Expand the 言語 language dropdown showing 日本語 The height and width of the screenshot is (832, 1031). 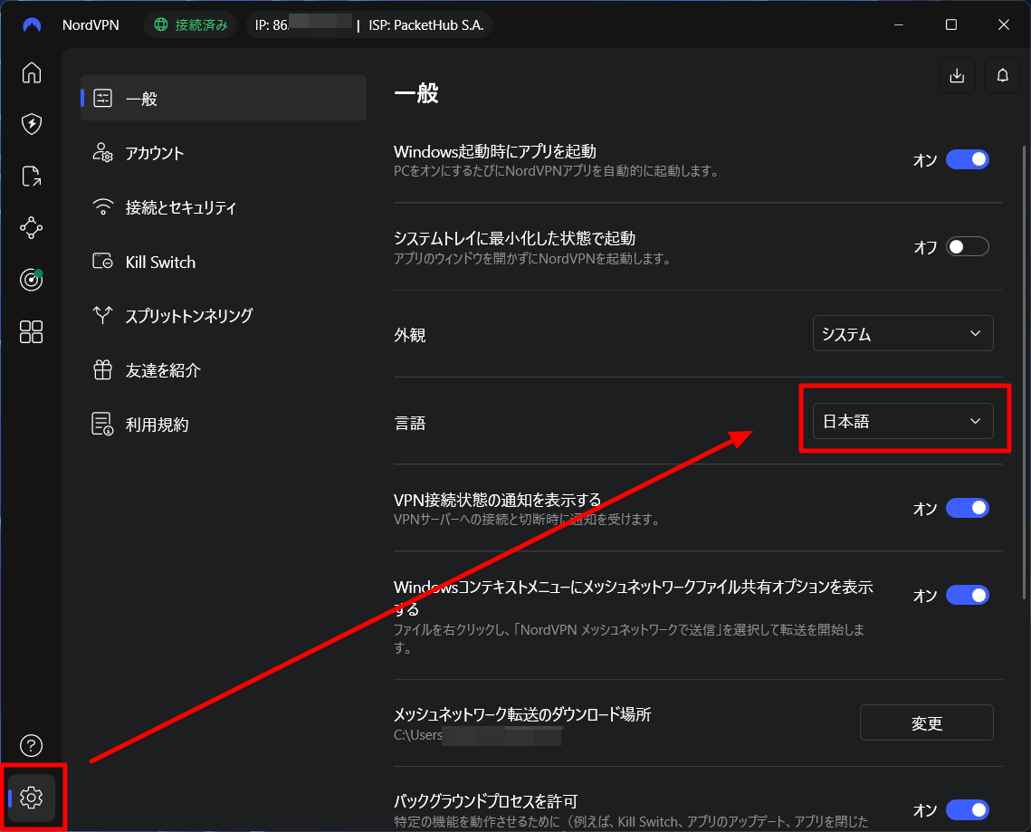(x=902, y=420)
